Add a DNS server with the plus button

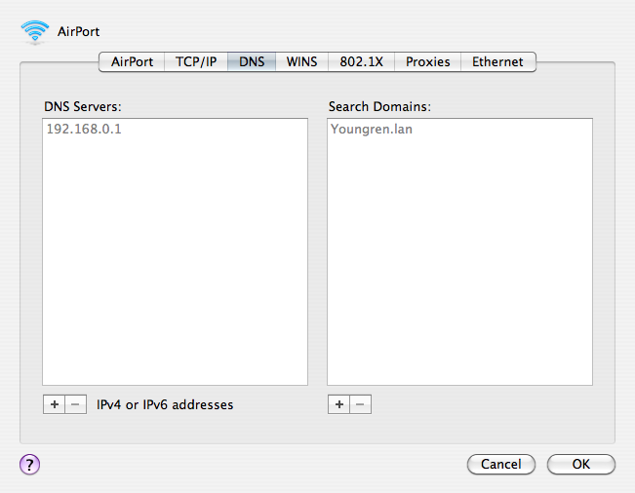click(x=54, y=404)
